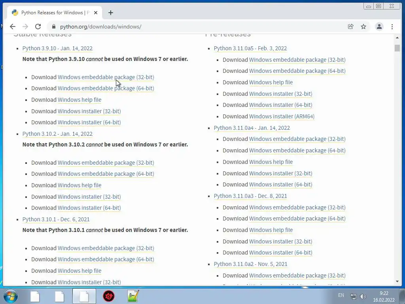Open the active third taskbar document icon
405x304 pixels.
pyautogui.click(x=84, y=296)
